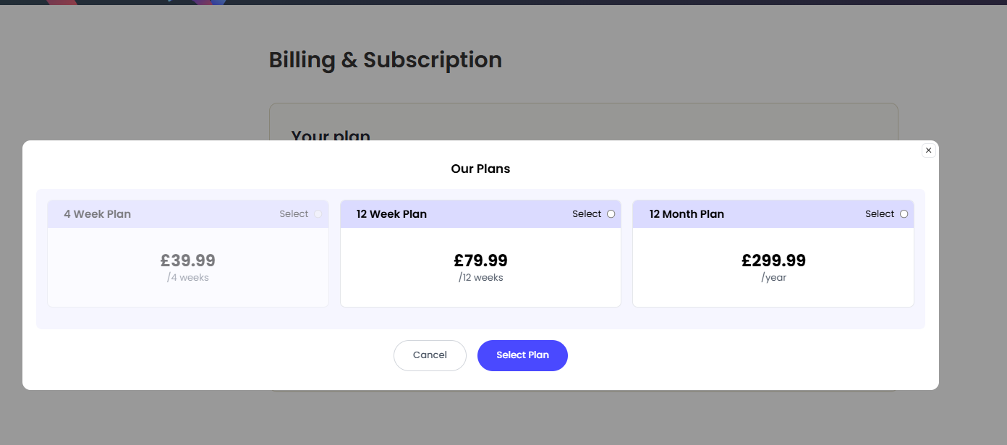Click the £79.99 price

coord(480,260)
